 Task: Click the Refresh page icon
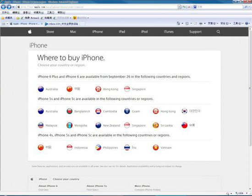pos(184,7)
